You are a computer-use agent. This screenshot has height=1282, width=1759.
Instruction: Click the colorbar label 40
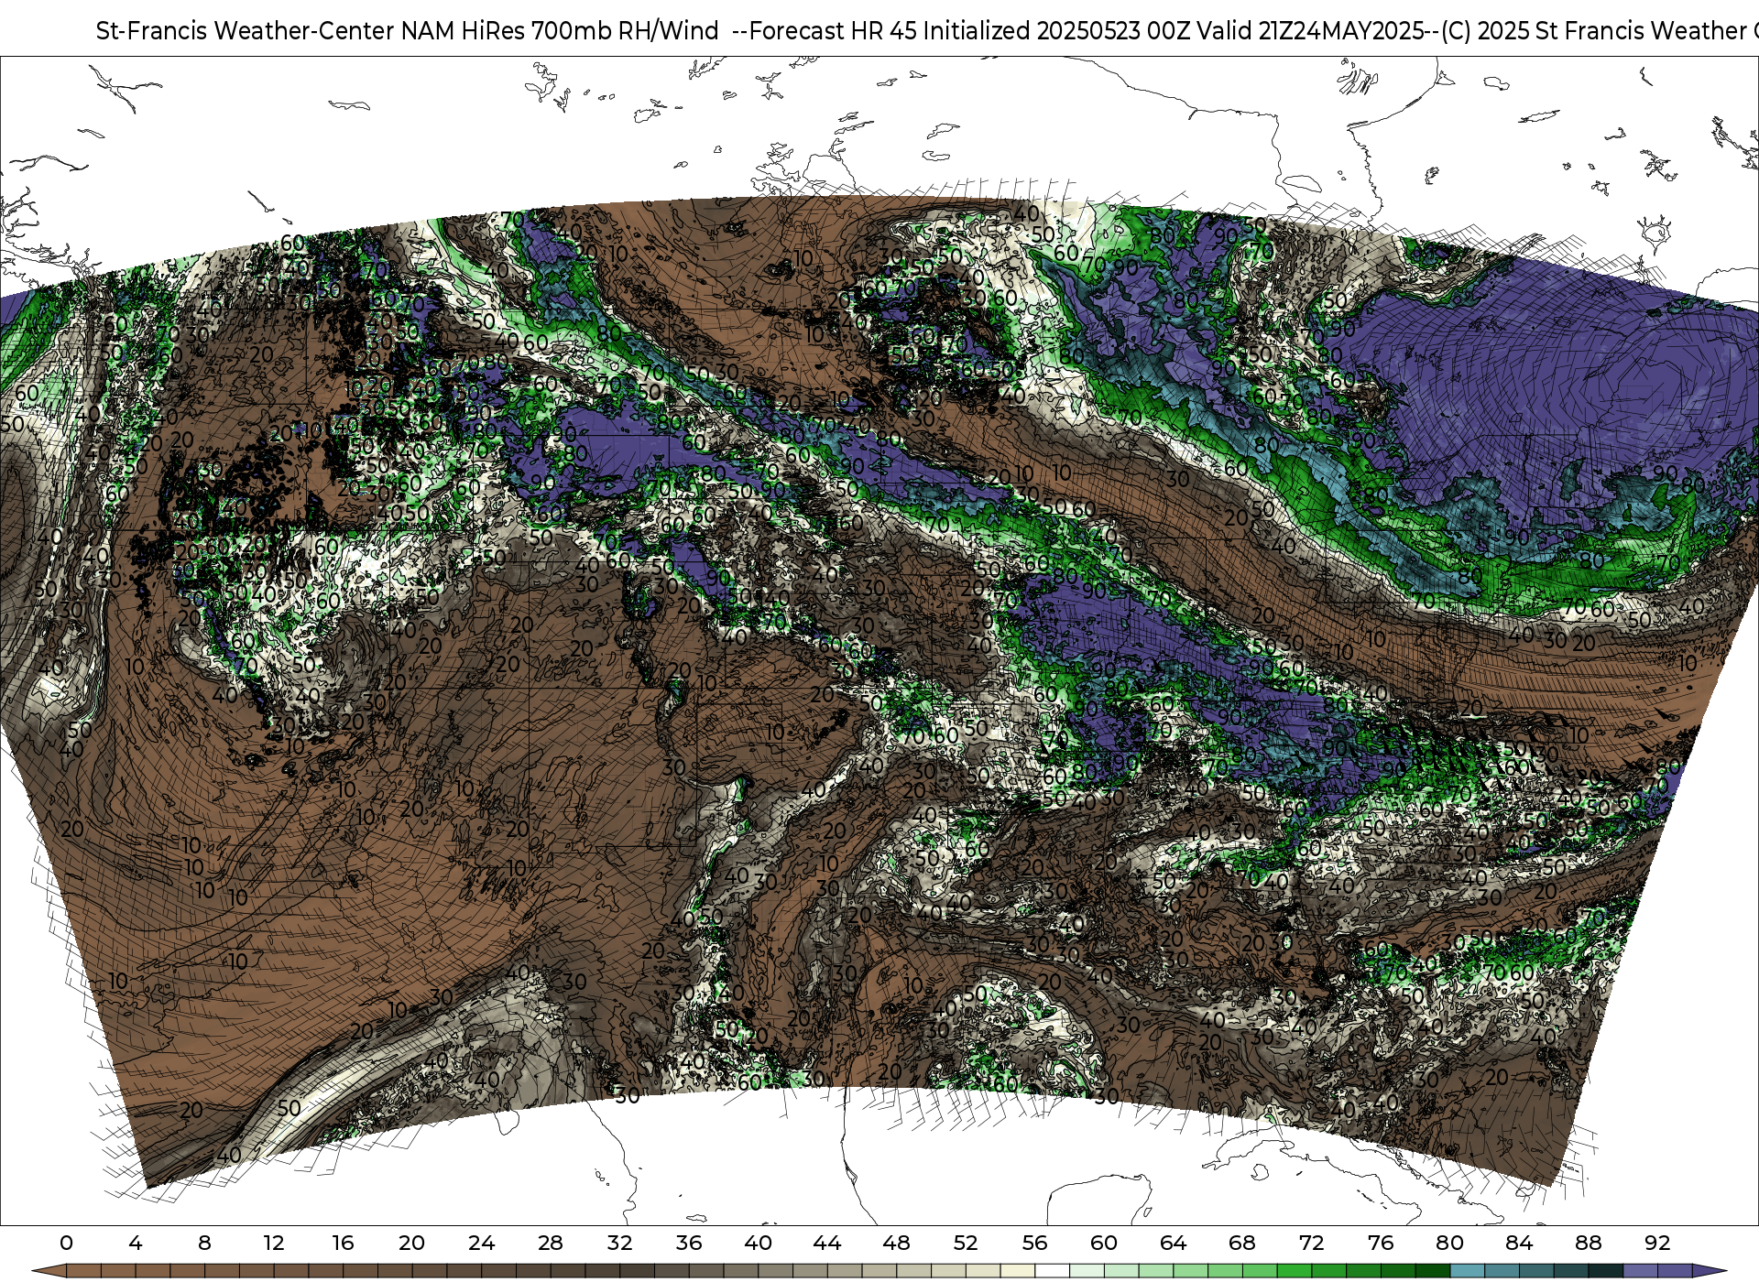point(758,1243)
